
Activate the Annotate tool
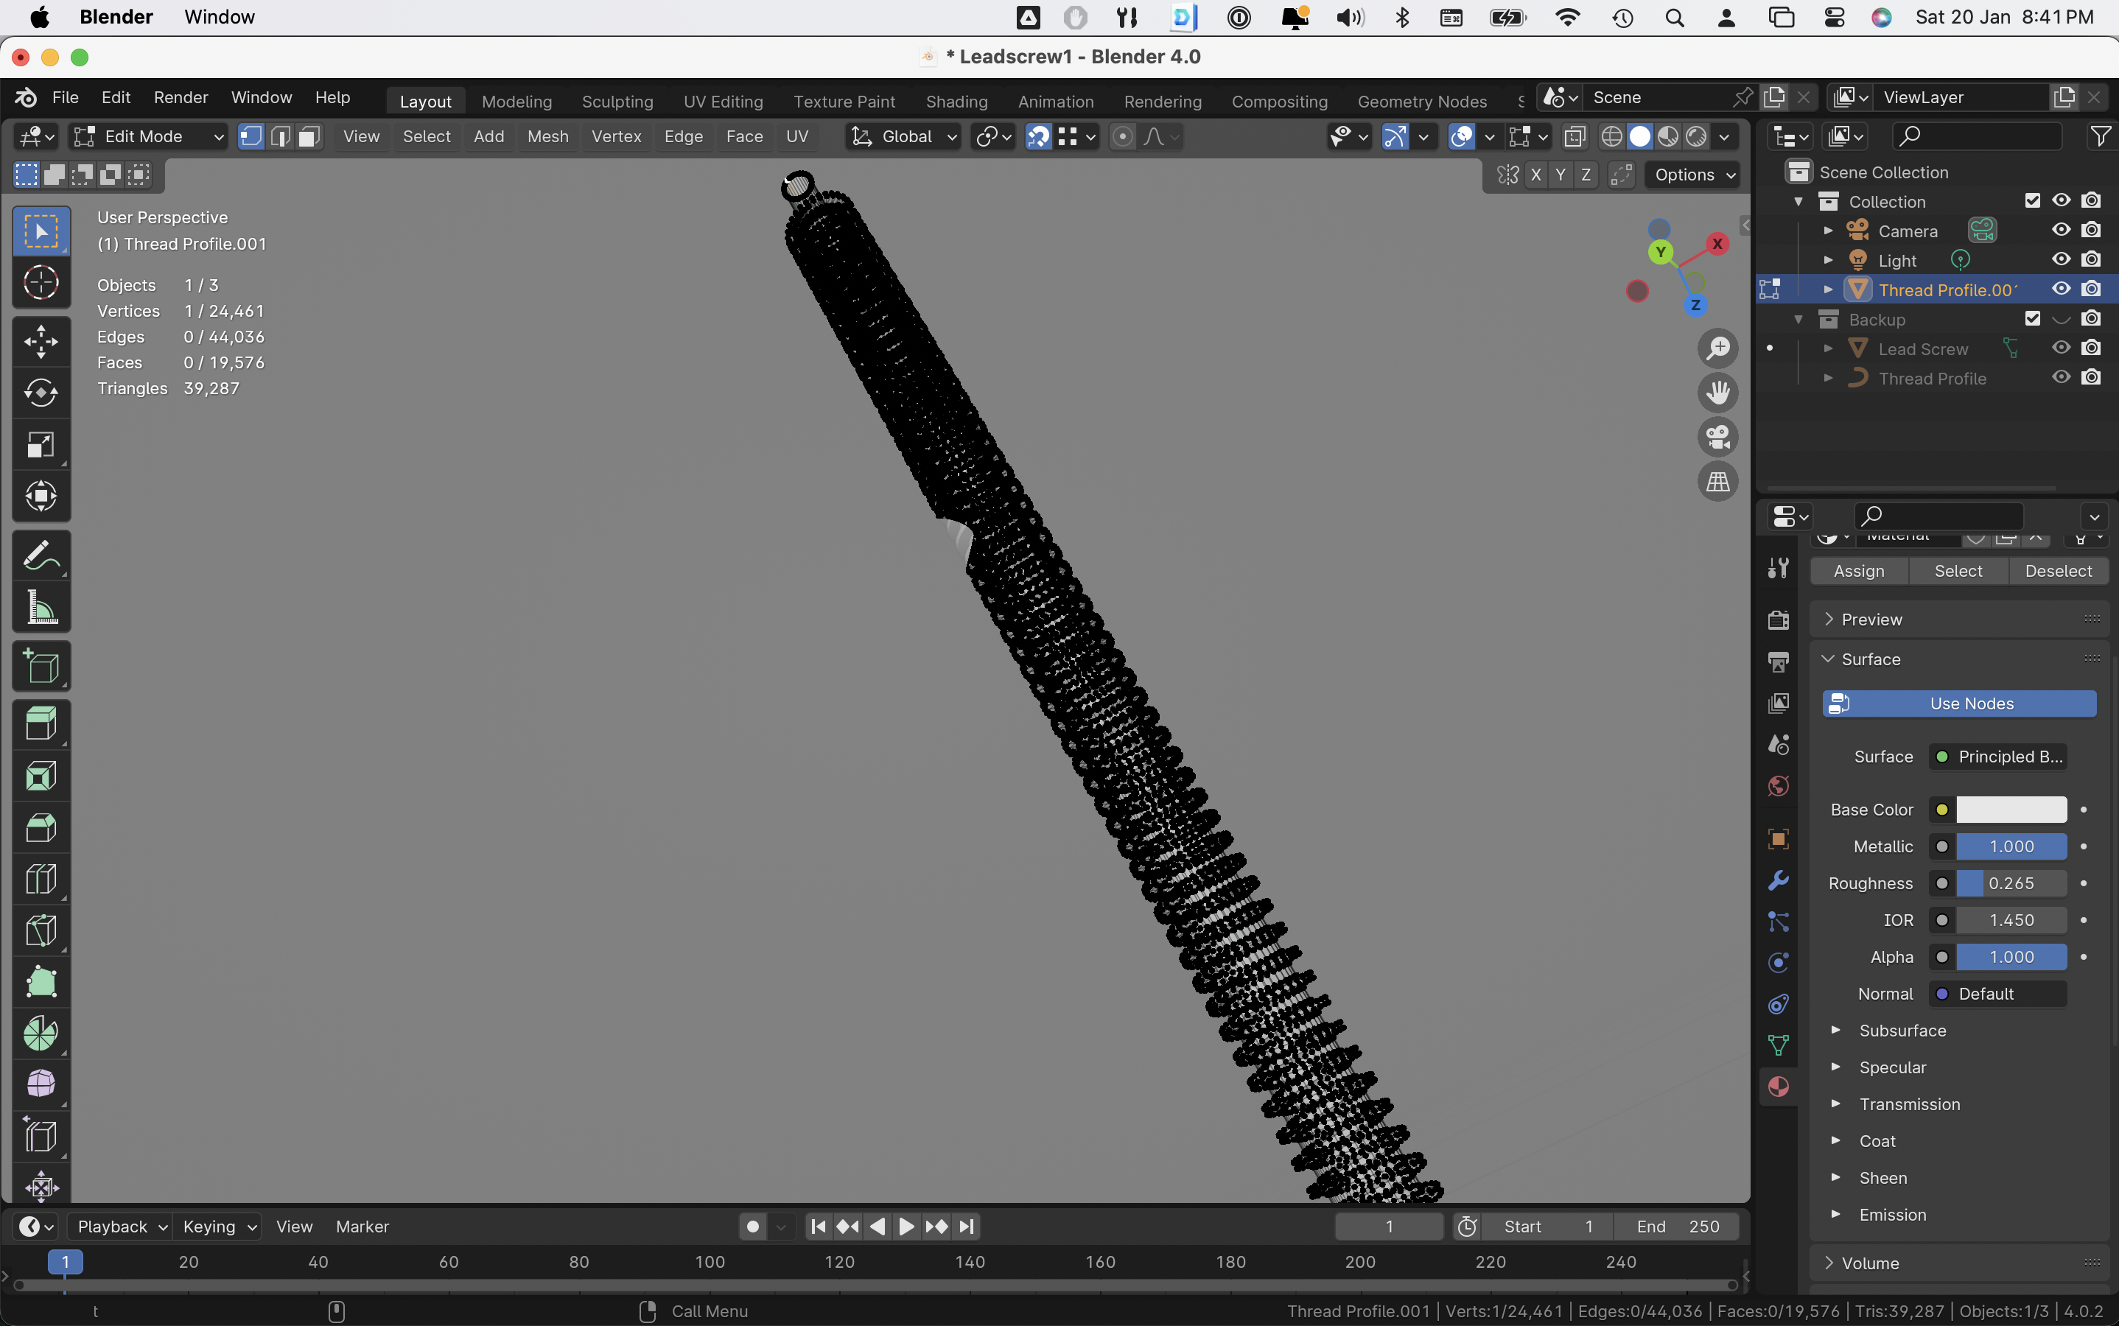(41, 555)
